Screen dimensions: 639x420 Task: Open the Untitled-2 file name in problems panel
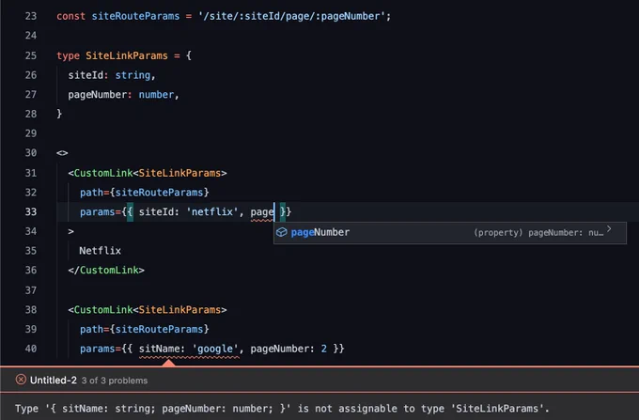(x=54, y=381)
